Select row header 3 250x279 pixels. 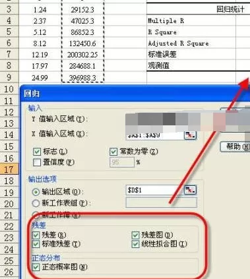click(9, 9)
